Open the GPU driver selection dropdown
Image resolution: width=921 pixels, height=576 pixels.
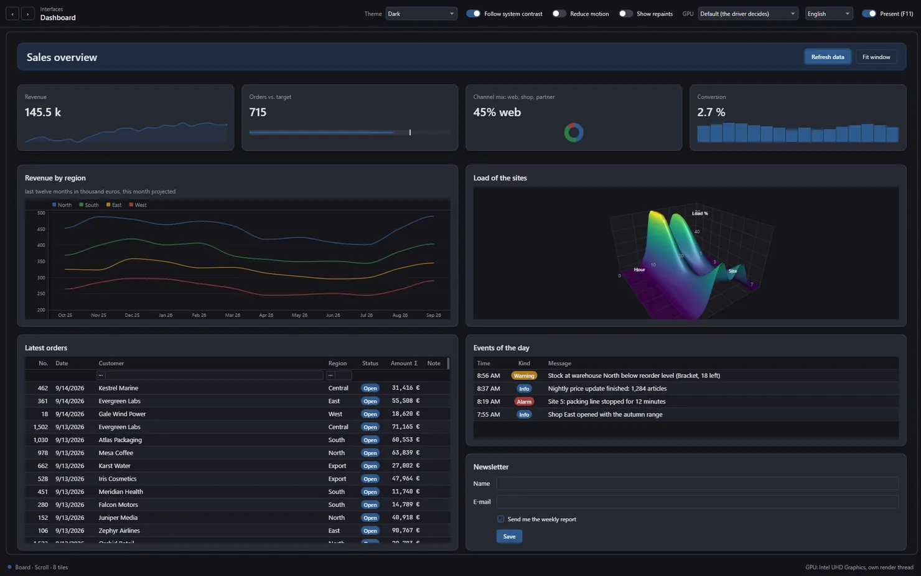tap(747, 14)
